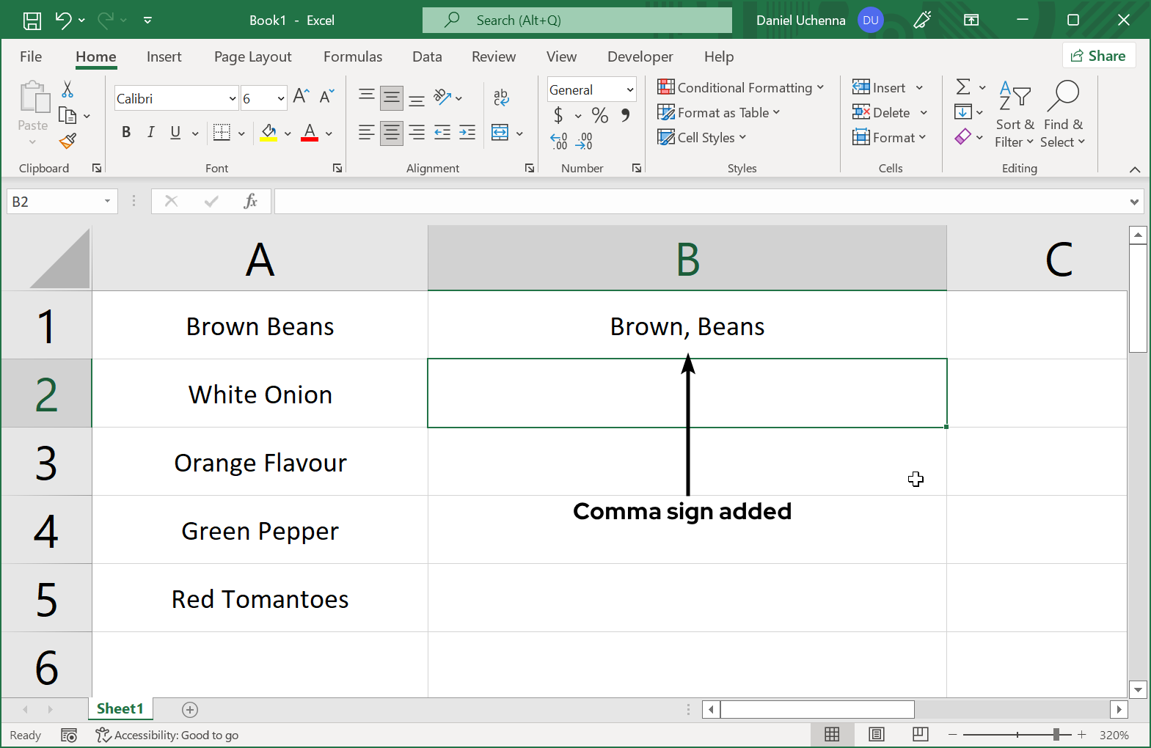Add a new sheet with plus button
Viewport: 1151px width, 748px height.
pyautogui.click(x=190, y=709)
